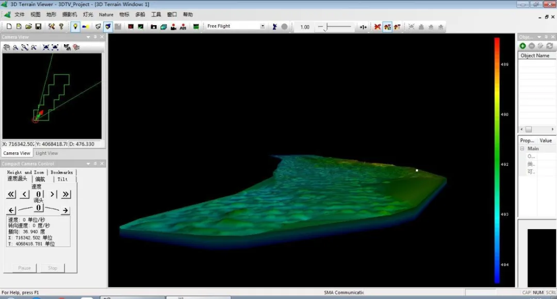This screenshot has width=557, height=299.
Task: Click the teal stacked windows icon
Action: click(x=163, y=27)
